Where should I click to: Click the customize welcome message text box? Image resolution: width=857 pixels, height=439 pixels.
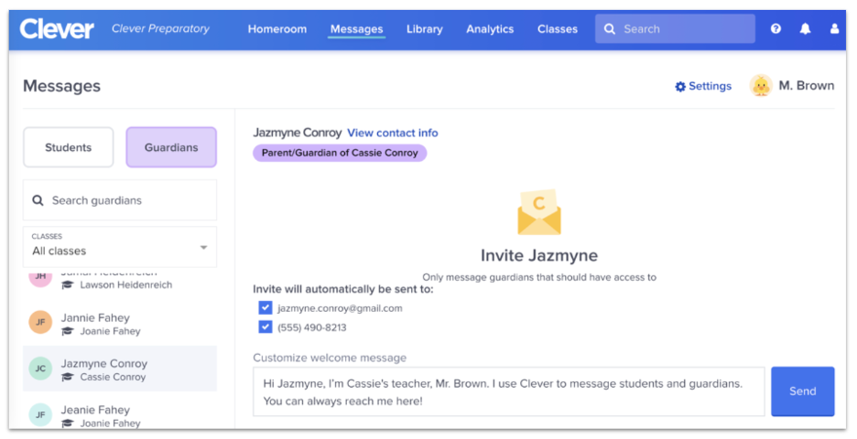coord(508,391)
